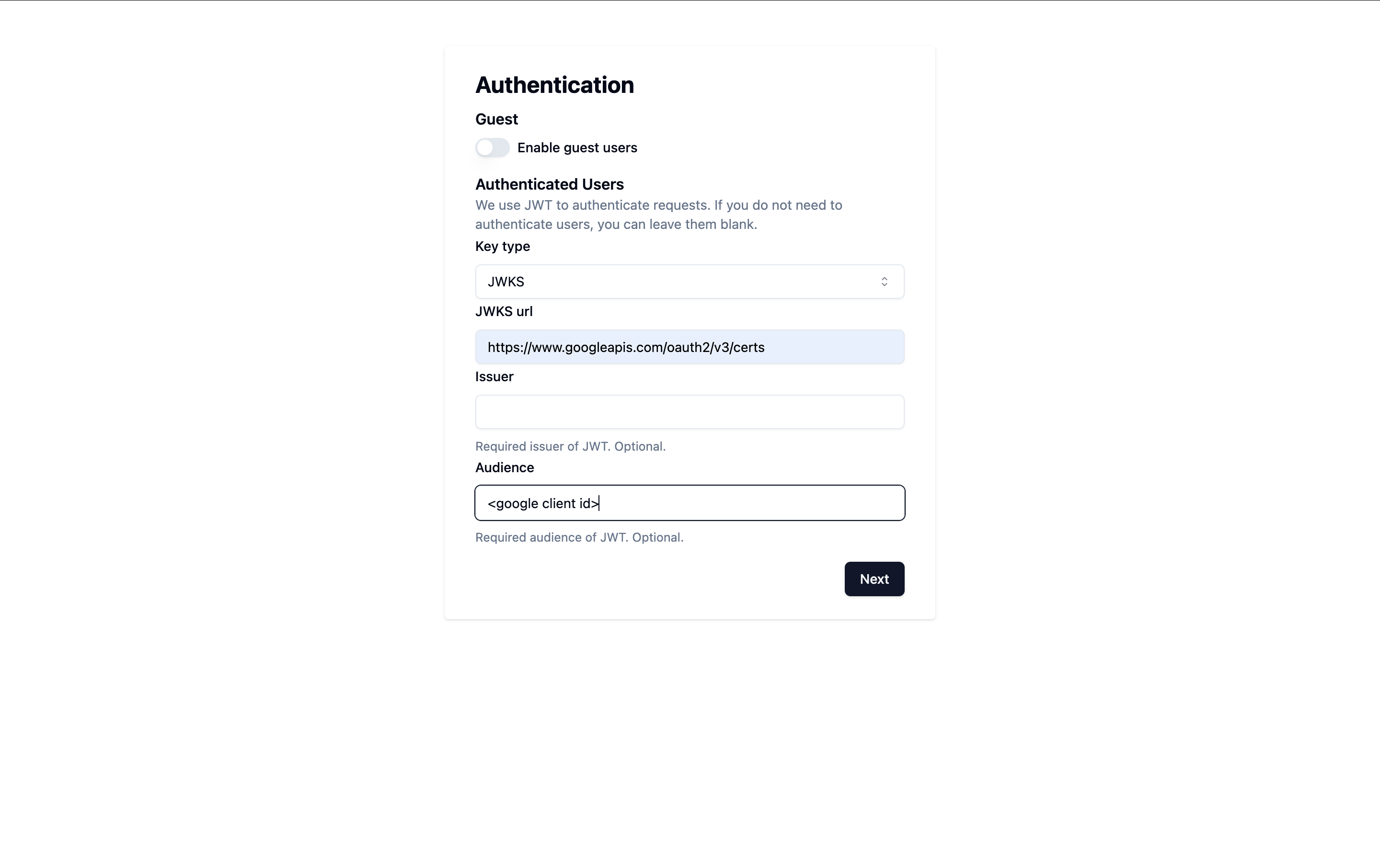The image size is (1380, 862).
Task: Click the Required issuer of JWT helper text
Action: point(570,446)
